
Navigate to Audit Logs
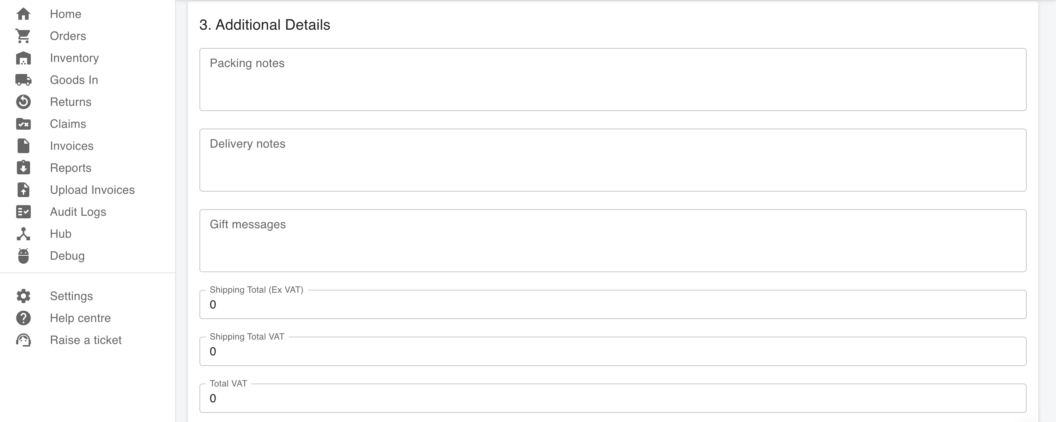78,212
